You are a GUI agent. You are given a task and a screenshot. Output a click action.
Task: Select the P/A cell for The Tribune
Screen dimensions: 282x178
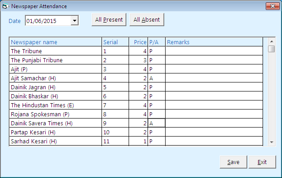[x=157, y=51]
